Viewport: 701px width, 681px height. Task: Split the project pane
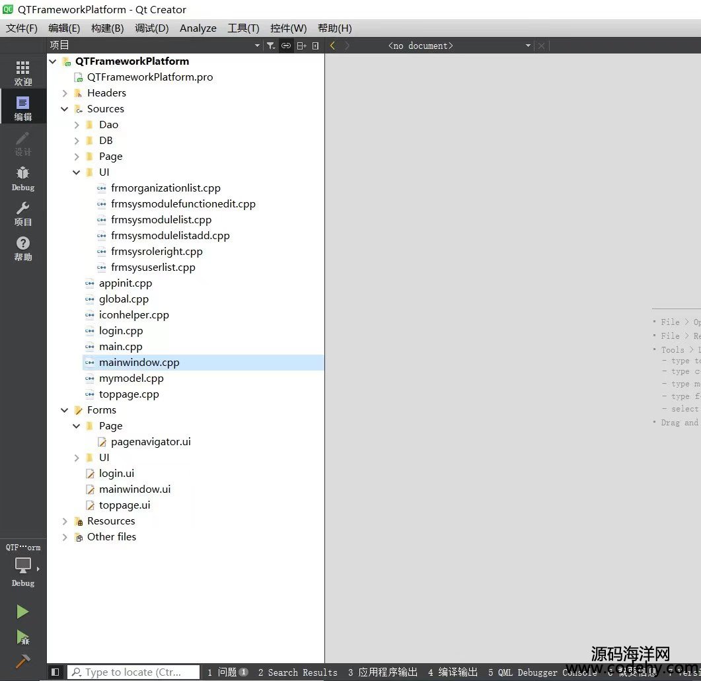pos(301,46)
